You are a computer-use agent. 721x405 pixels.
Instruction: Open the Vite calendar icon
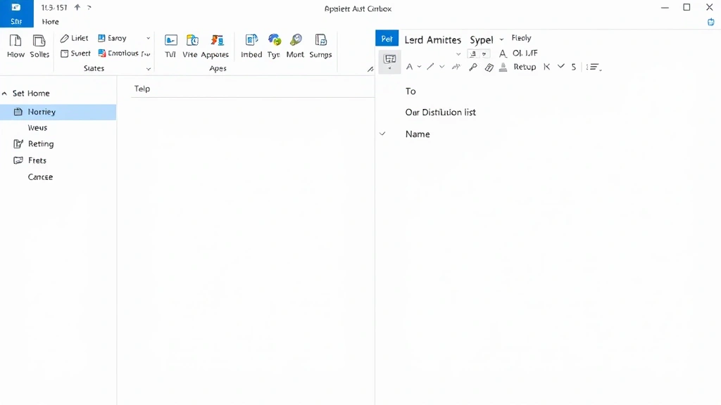point(192,41)
